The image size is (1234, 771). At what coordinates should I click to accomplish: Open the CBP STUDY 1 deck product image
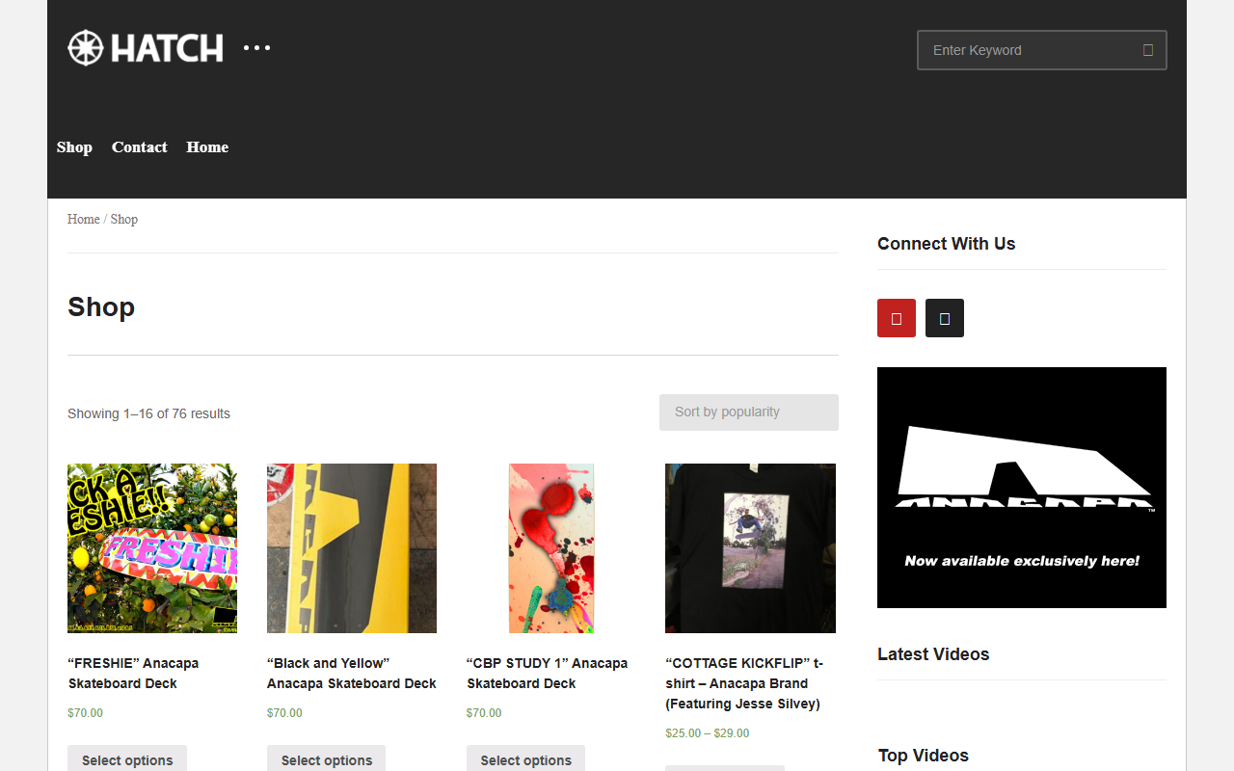(x=551, y=548)
